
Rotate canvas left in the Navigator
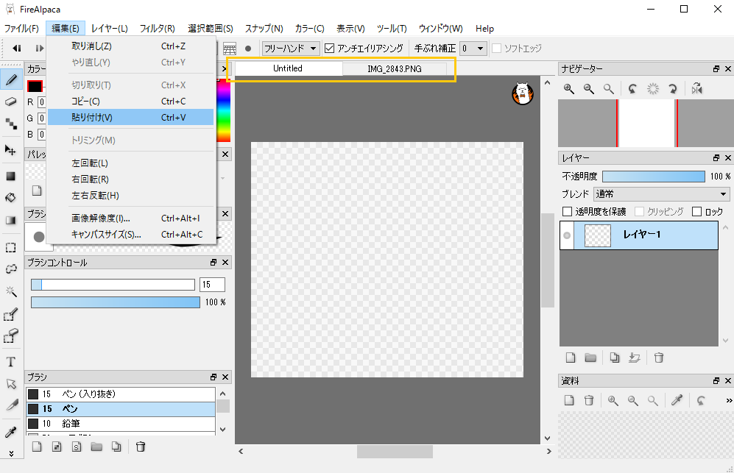click(x=632, y=89)
